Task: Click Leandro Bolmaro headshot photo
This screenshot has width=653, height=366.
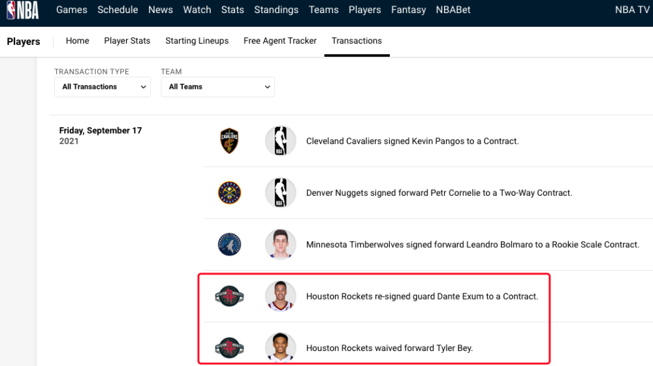Action: (x=281, y=245)
